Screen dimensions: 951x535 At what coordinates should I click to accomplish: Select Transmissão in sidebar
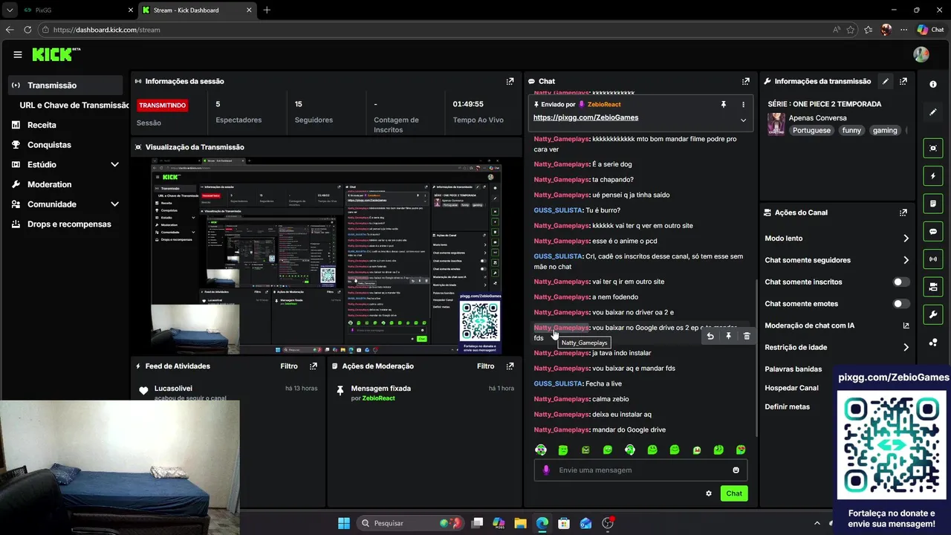pyautogui.click(x=65, y=85)
